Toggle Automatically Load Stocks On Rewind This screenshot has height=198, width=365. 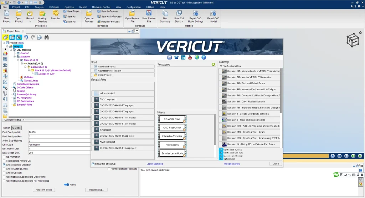[x=4, y=177]
